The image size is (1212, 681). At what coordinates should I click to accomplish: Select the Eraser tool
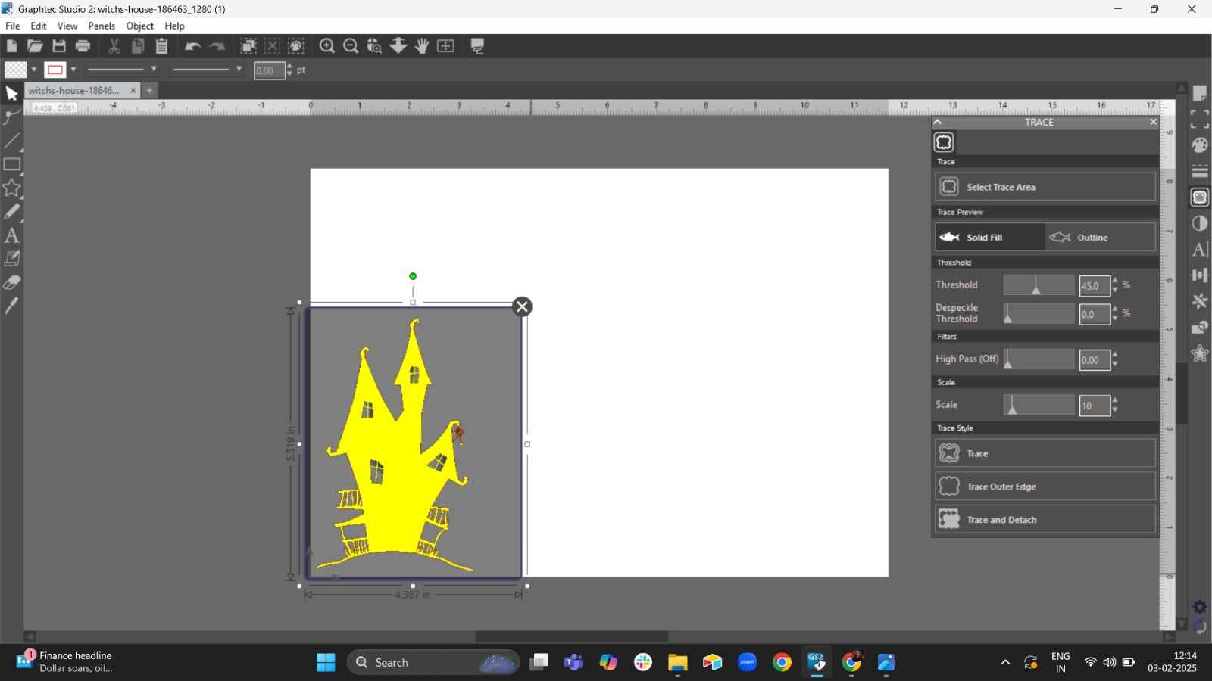pyautogui.click(x=11, y=283)
